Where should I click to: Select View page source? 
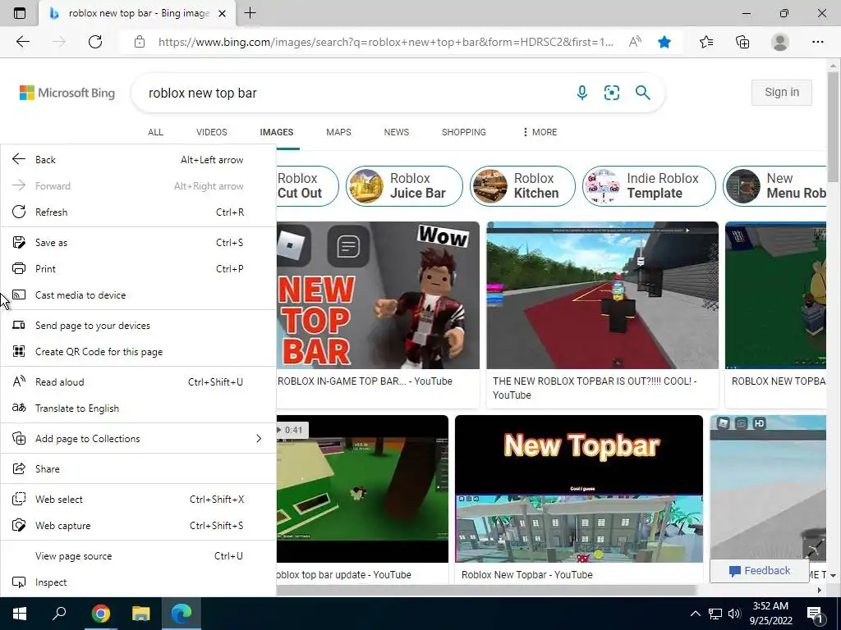click(x=138, y=556)
